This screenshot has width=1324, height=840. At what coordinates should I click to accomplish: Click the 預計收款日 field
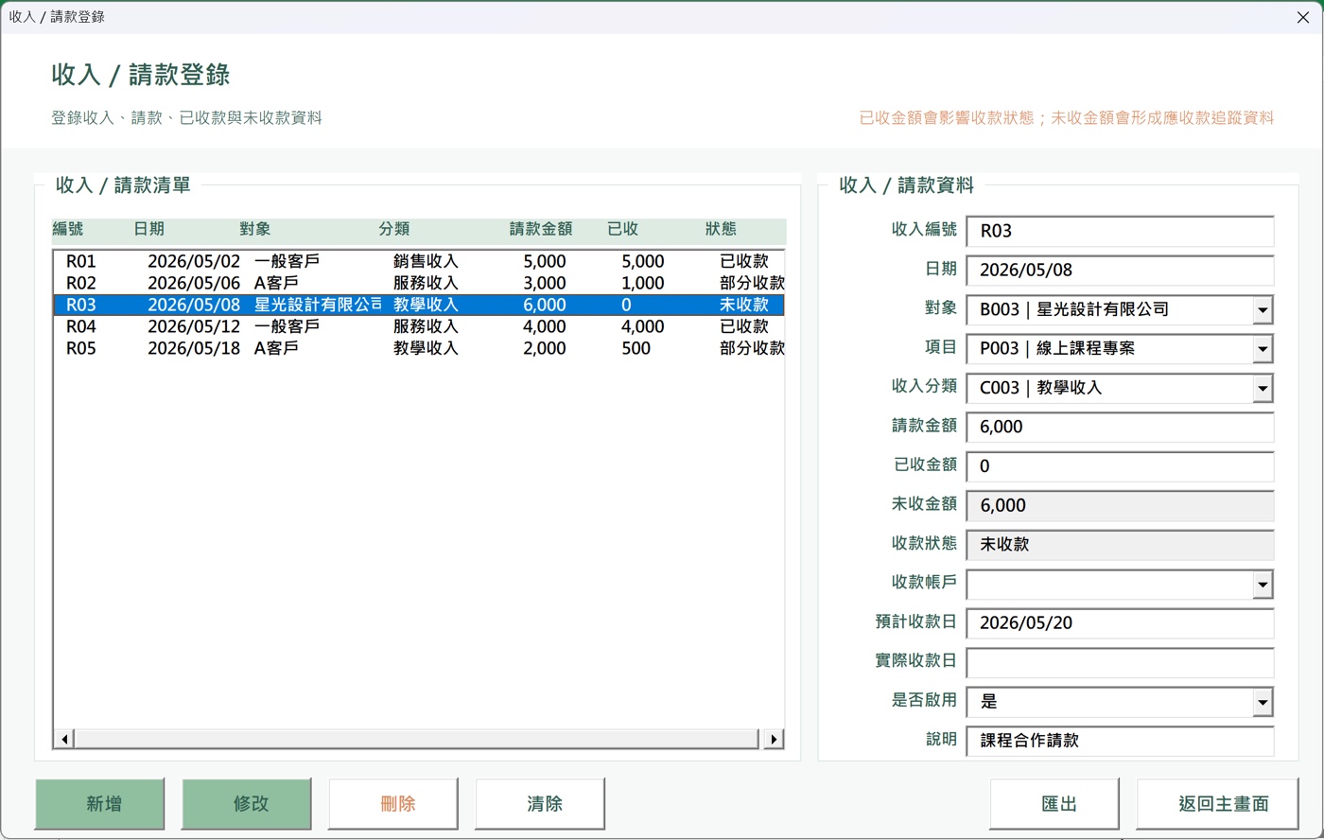[1120, 623]
